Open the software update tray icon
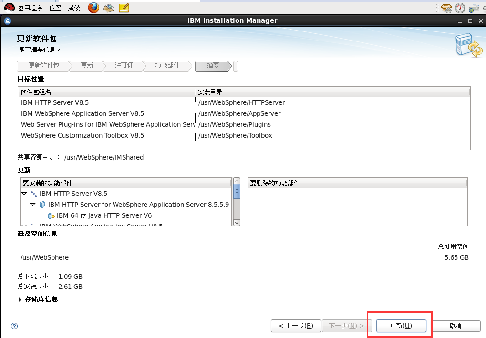The height and width of the screenshot is (338, 486). 446,9
